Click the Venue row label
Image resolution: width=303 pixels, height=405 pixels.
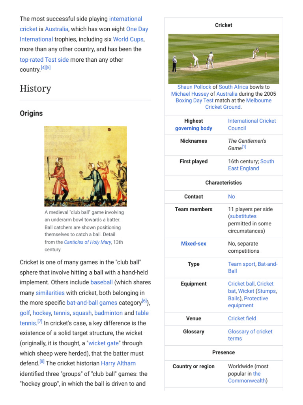click(x=193, y=318)
